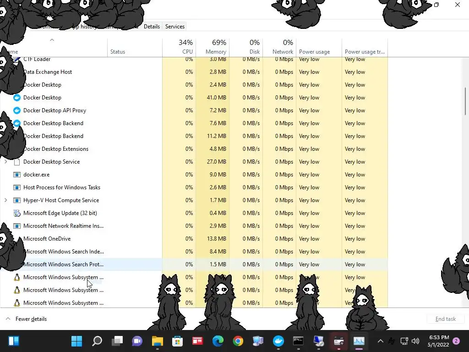Image resolution: width=469 pixels, height=352 pixels.
Task: Open the notification badge showing 2
Action: pos(456,341)
